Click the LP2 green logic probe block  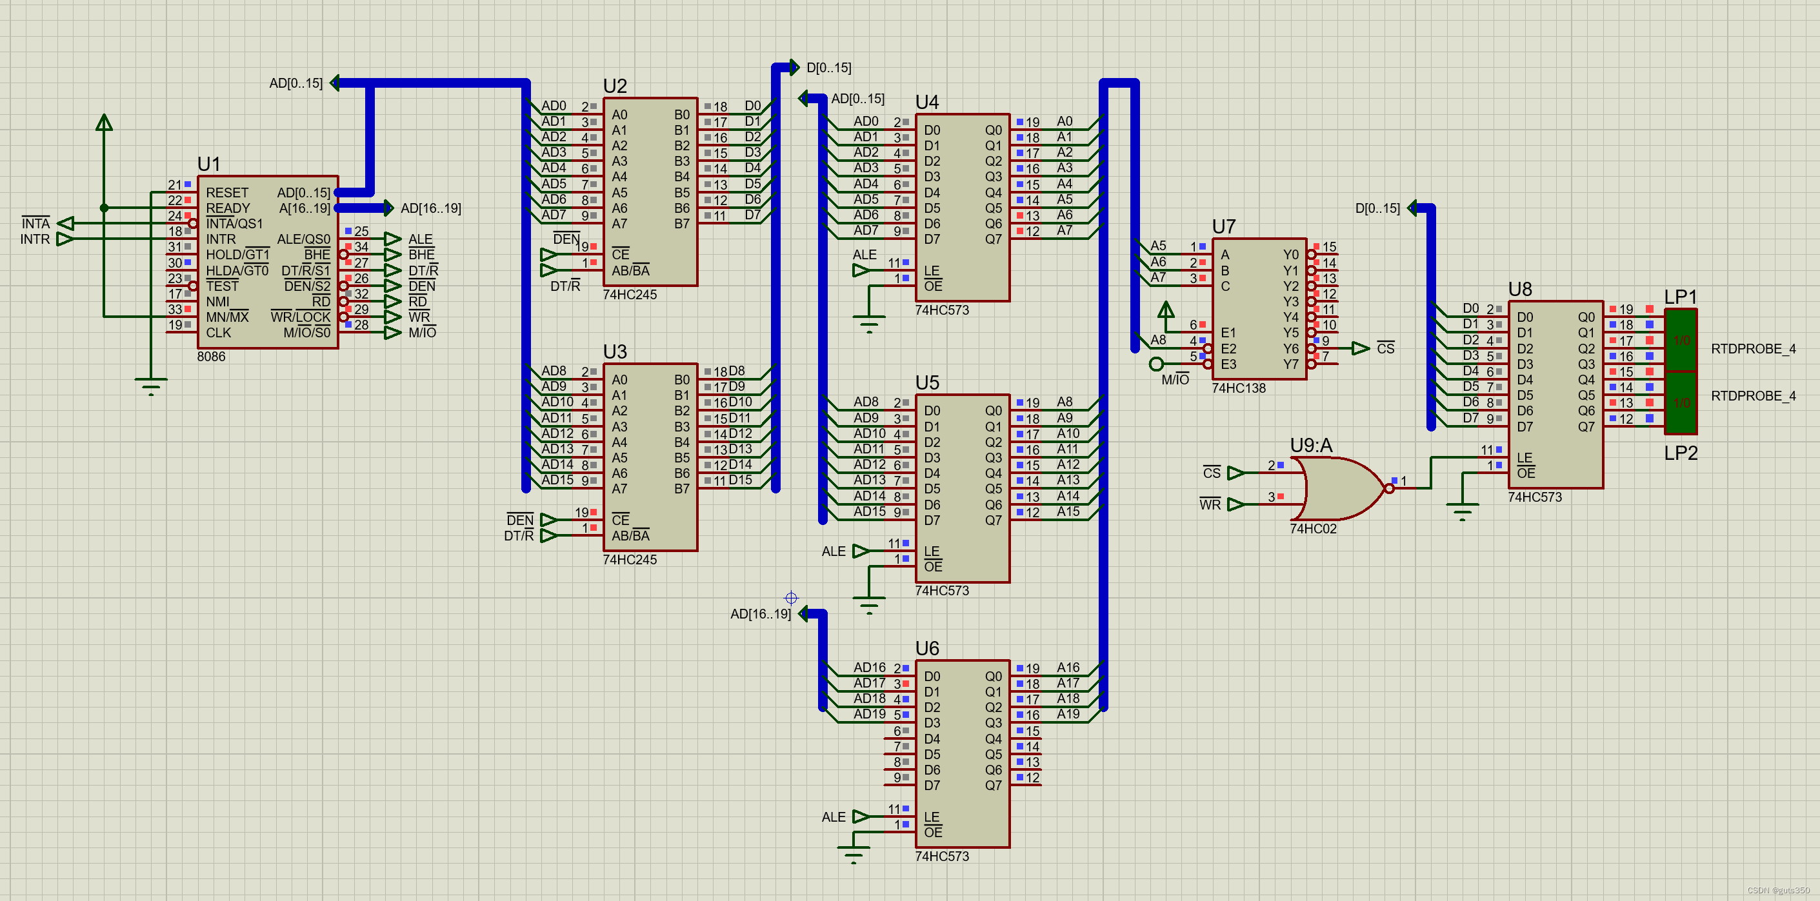(1680, 402)
